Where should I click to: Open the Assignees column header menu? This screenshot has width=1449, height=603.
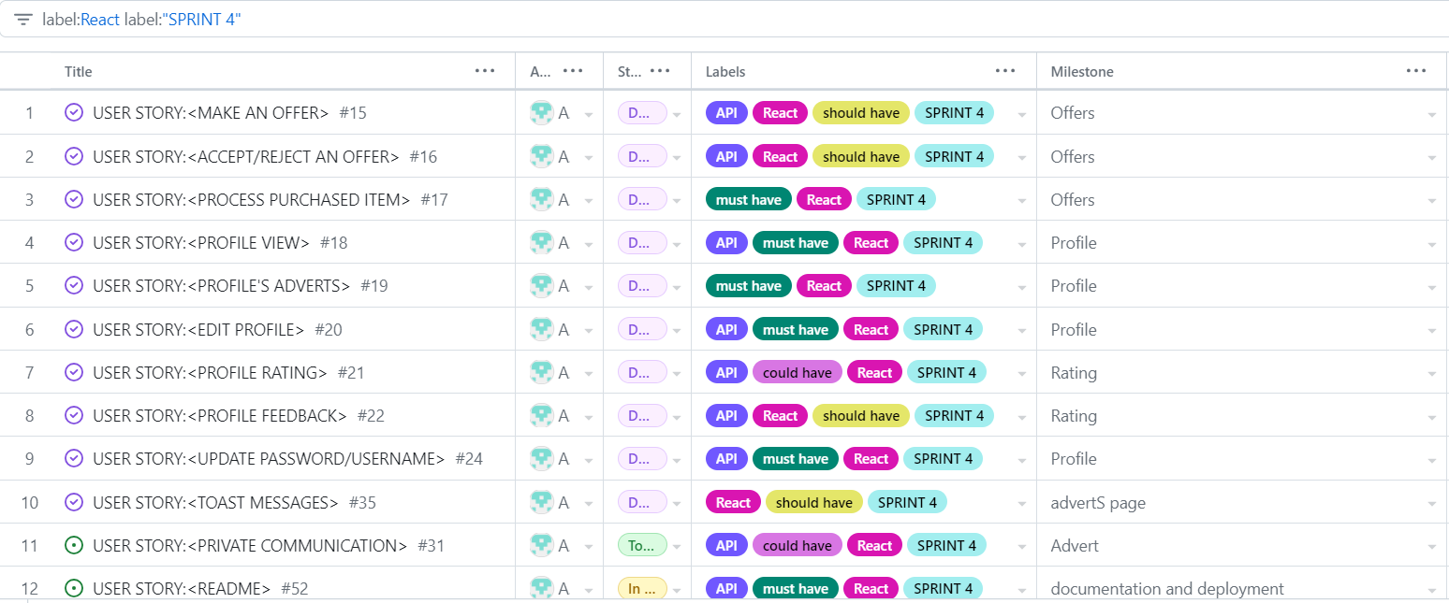pos(573,70)
